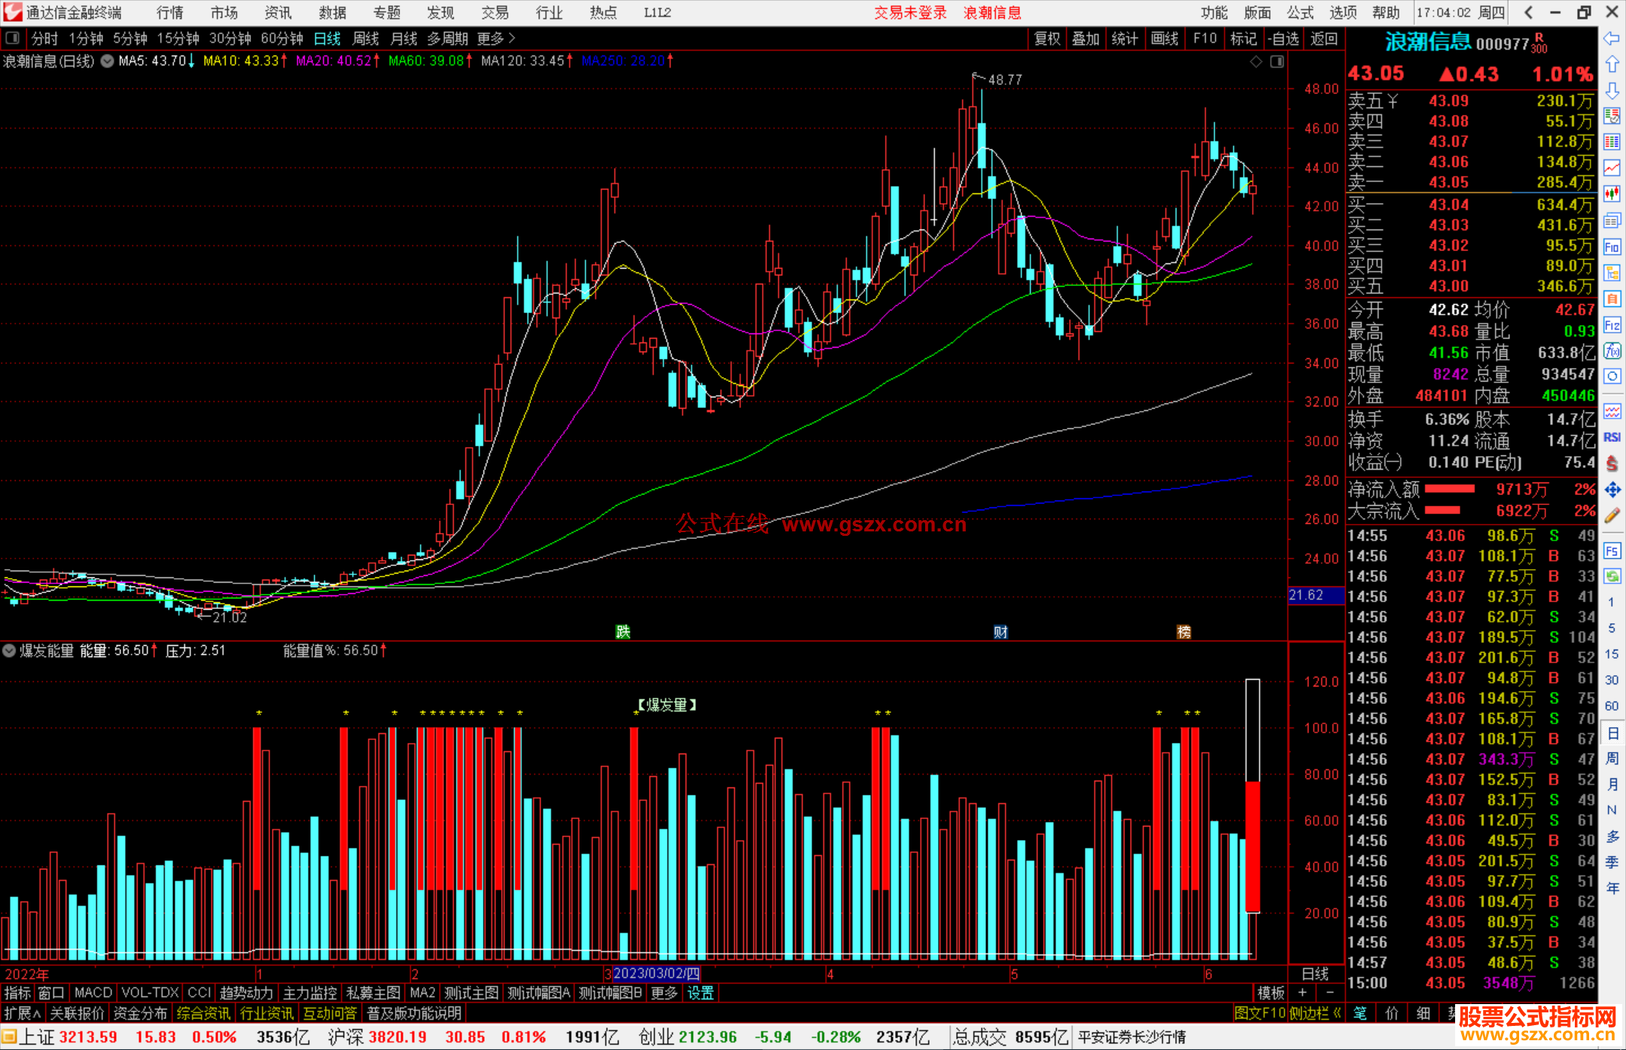Expand the 更多 periods menu
This screenshot has height=1050, width=1626.
(496, 38)
